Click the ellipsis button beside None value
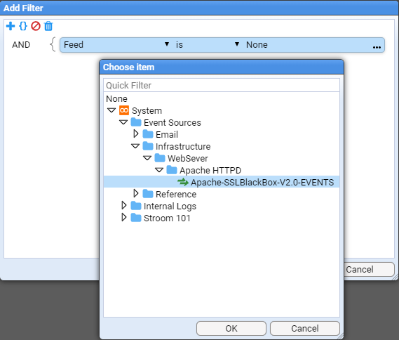Viewport: 399px width, 340px height. tap(377, 47)
